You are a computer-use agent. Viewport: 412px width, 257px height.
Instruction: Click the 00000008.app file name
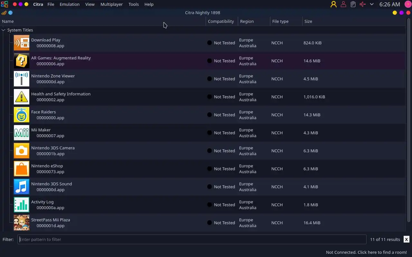point(50,46)
